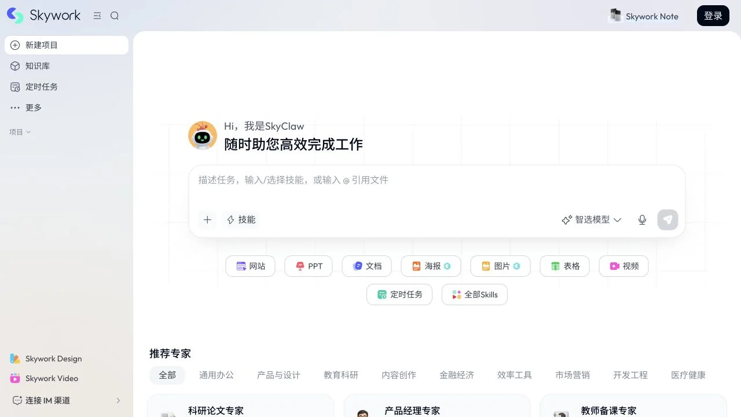
Task: Expand 连接 IM 渠道 options
Action: 67,400
